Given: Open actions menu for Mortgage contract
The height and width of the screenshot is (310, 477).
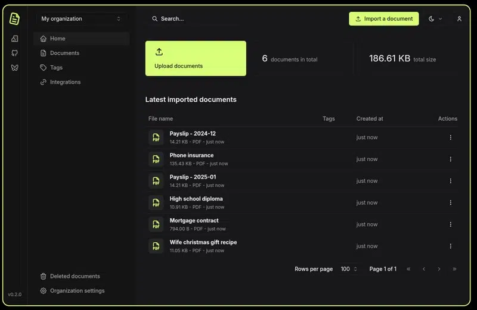Looking at the screenshot, I should click(x=451, y=224).
